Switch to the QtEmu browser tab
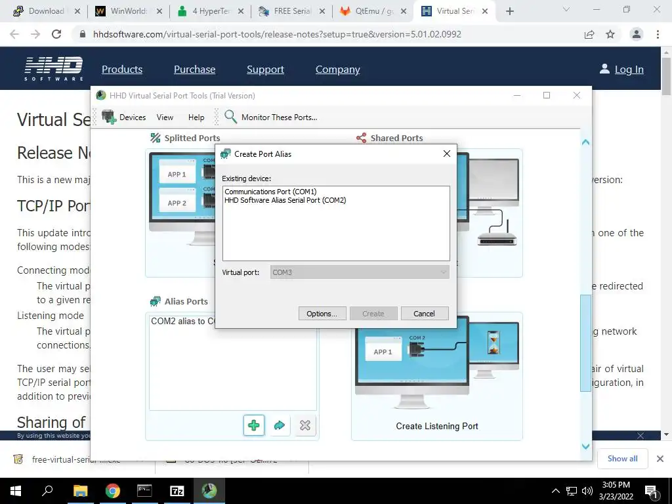Viewport: 672px width, 504px height. click(373, 11)
